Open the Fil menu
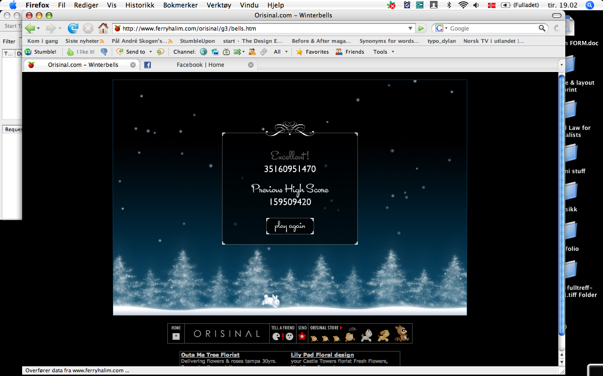 (x=61, y=5)
